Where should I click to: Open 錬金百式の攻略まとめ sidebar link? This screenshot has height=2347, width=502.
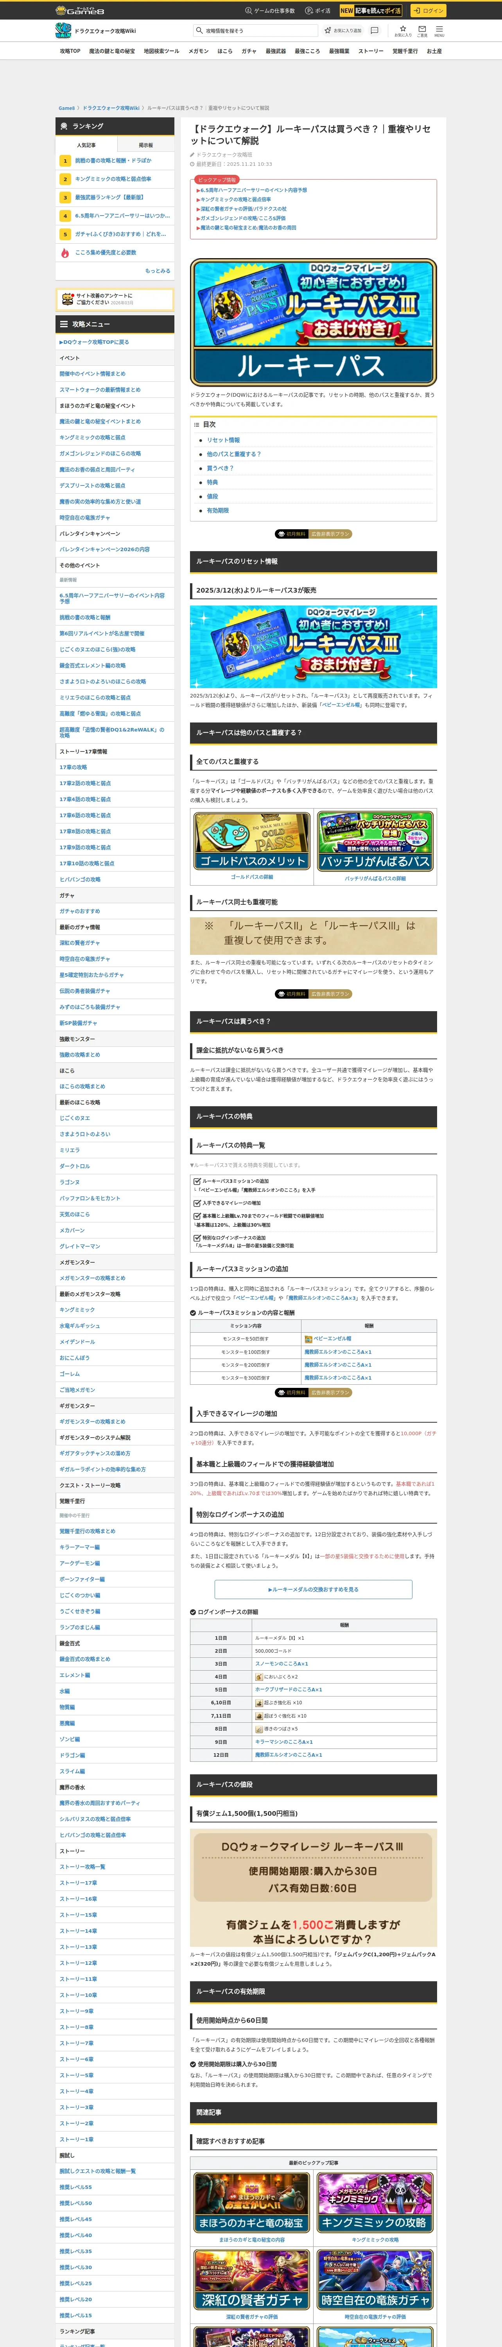85,1659
